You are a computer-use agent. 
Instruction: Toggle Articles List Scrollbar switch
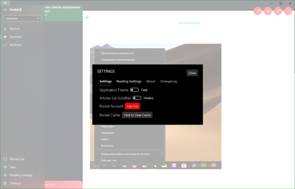(137, 98)
